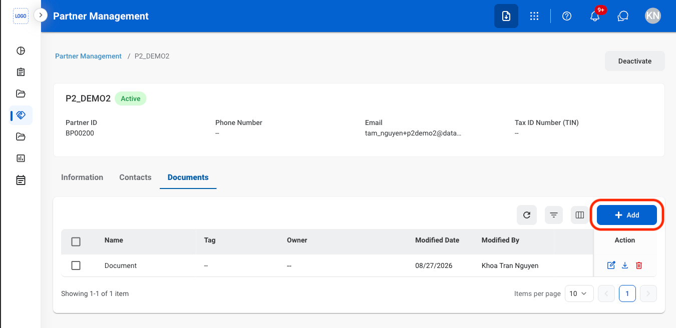
Task: Switch to the Contacts tab
Action: tap(135, 177)
